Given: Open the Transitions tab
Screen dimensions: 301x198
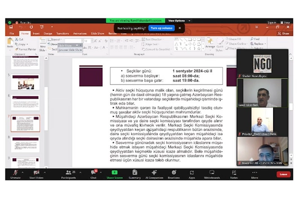Looking at the screenshot, I should click(x=62, y=33).
